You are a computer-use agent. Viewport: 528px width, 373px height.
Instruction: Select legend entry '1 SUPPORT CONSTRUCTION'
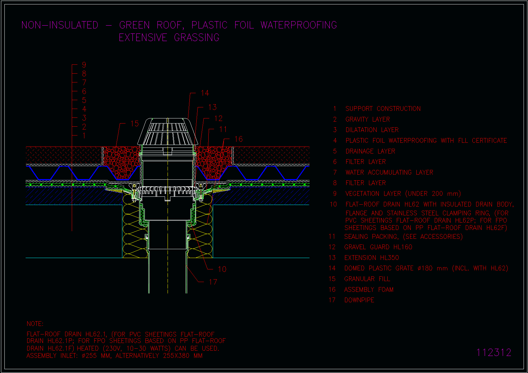377,109
